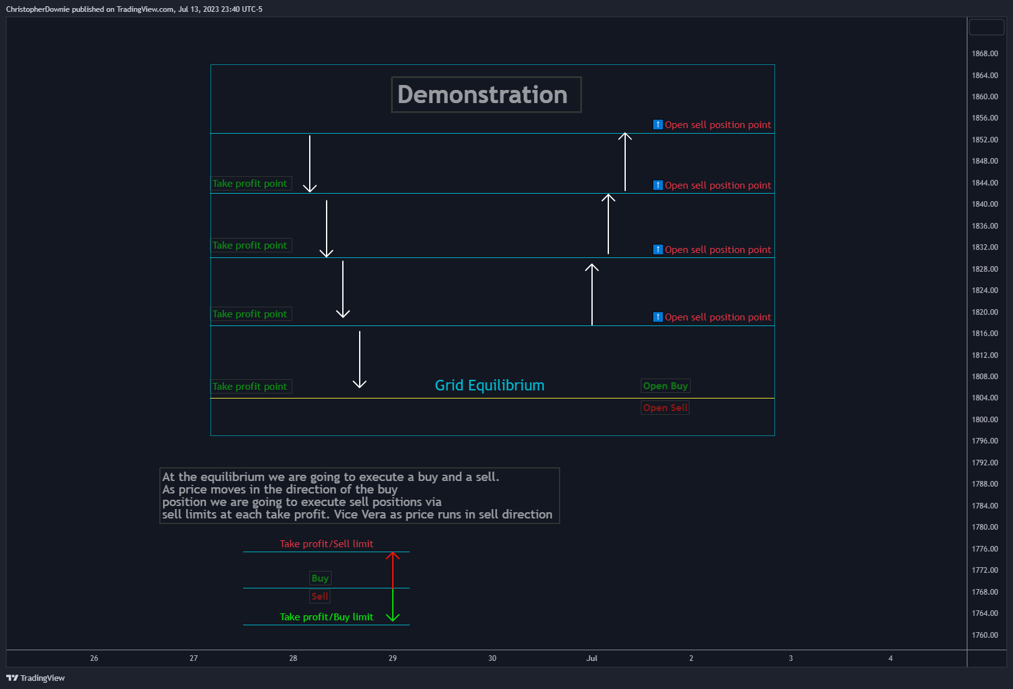Click the blue arrow icon beside the topmost Open sell position point
This screenshot has width=1013, height=689.
(x=658, y=124)
